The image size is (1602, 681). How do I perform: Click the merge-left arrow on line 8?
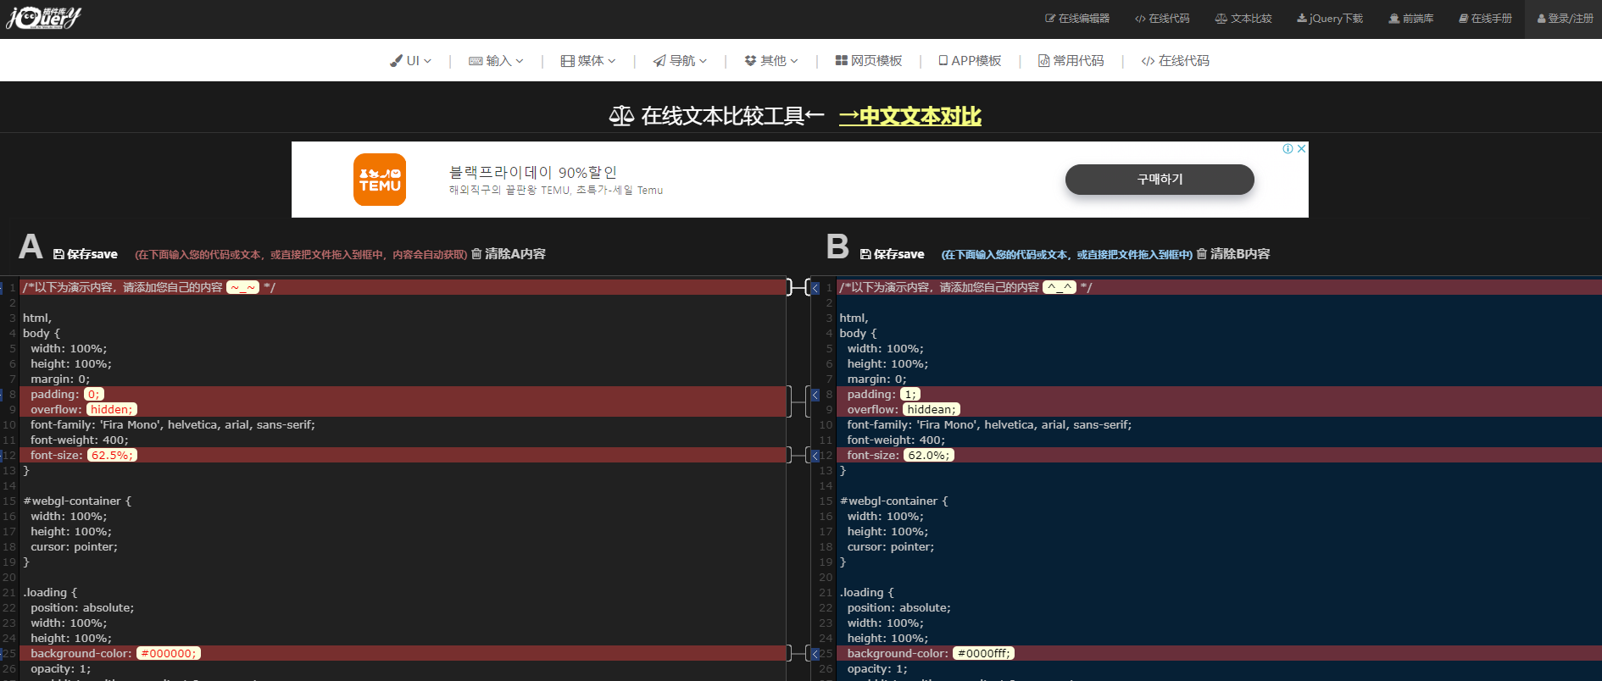pos(815,395)
